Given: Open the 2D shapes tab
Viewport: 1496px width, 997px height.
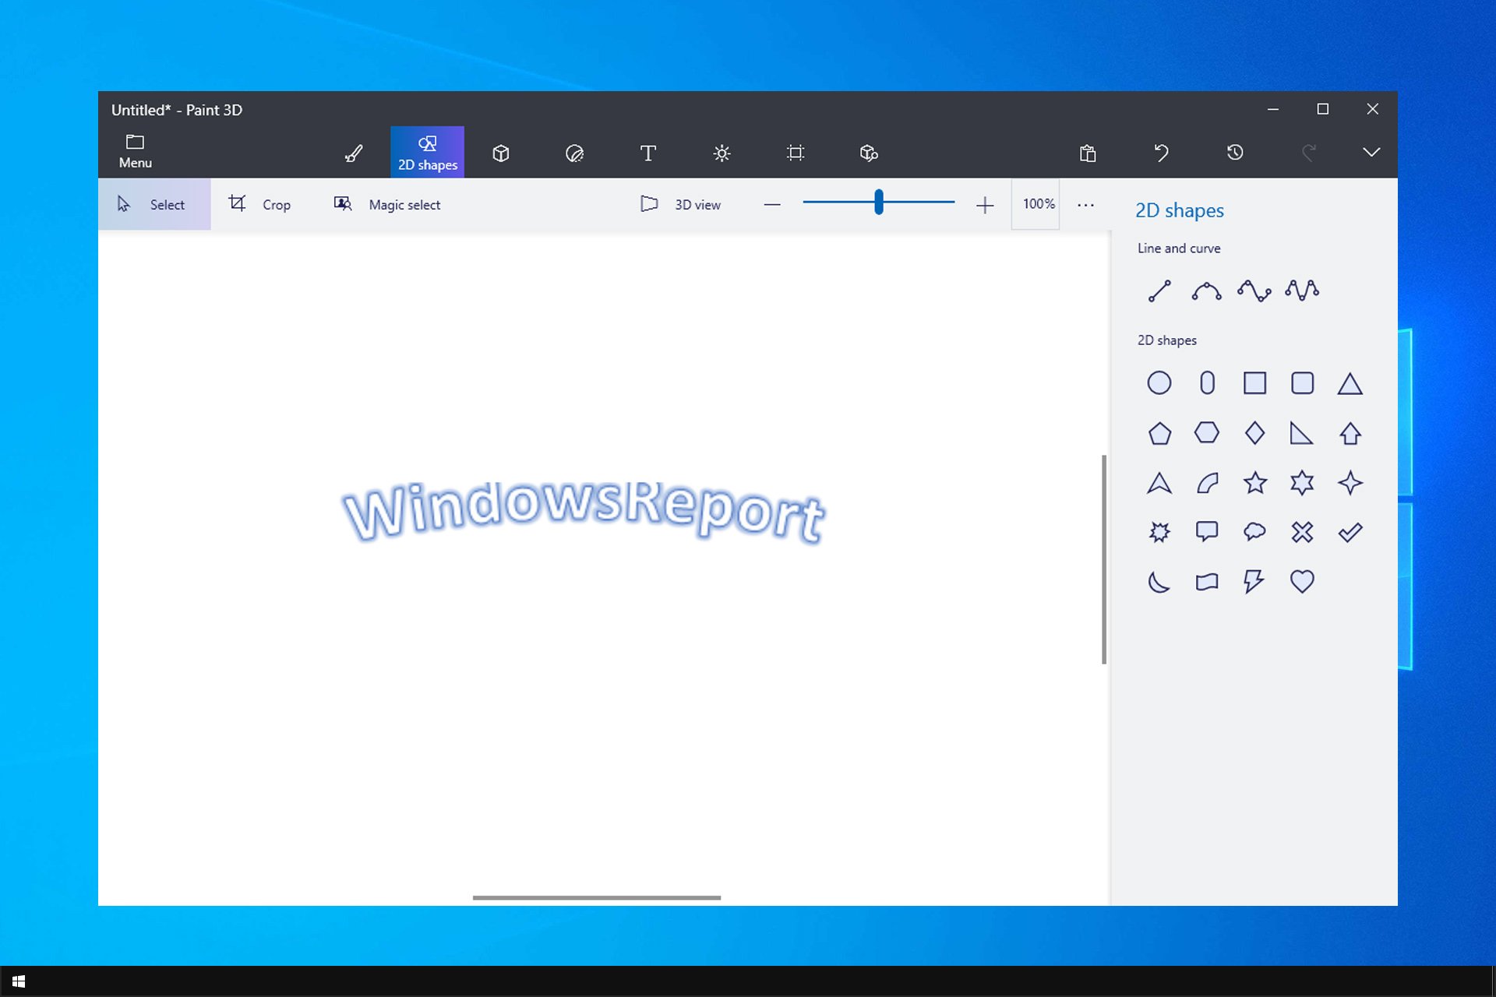Looking at the screenshot, I should [x=427, y=152].
